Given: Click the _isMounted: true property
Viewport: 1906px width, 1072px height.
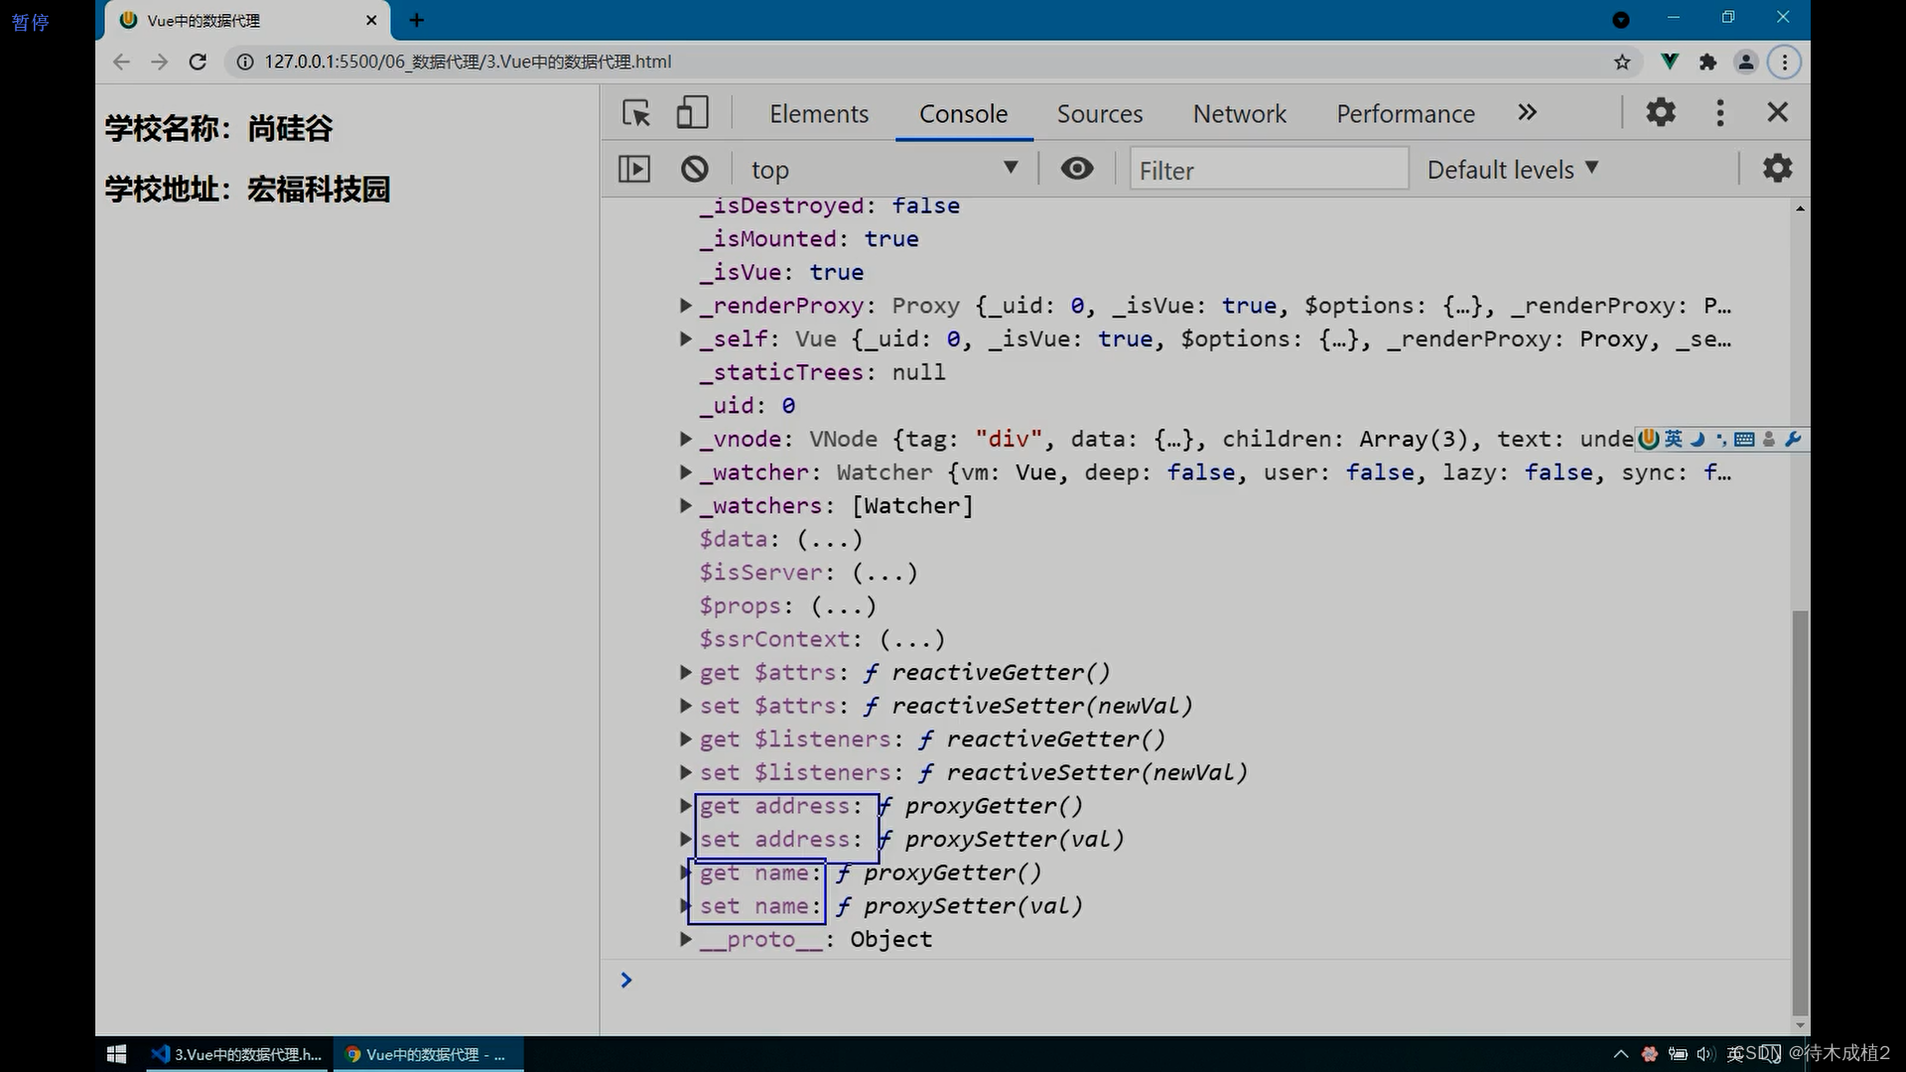Looking at the screenshot, I should click(809, 239).
